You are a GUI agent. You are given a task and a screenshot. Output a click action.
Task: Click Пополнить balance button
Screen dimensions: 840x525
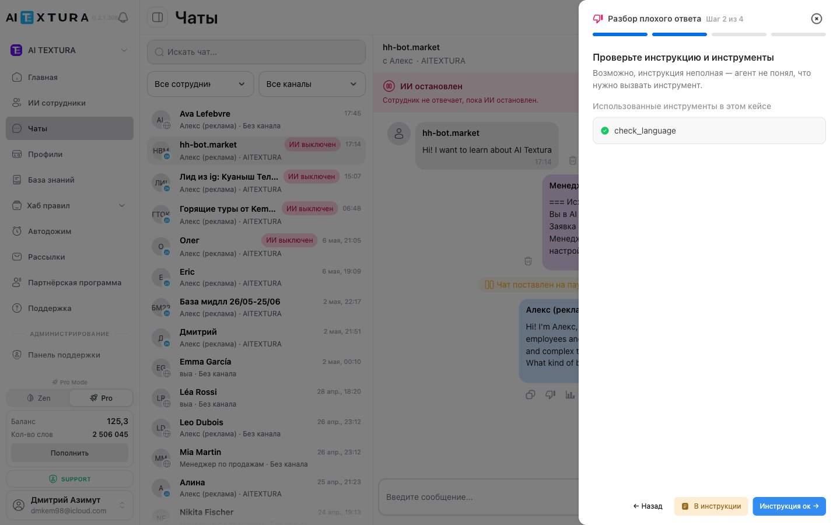click(69, 453)
